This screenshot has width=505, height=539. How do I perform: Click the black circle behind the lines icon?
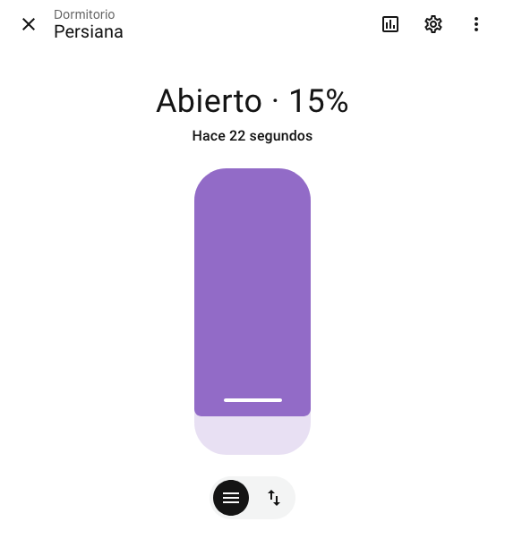pyautogui.click(x=231, y=498)
